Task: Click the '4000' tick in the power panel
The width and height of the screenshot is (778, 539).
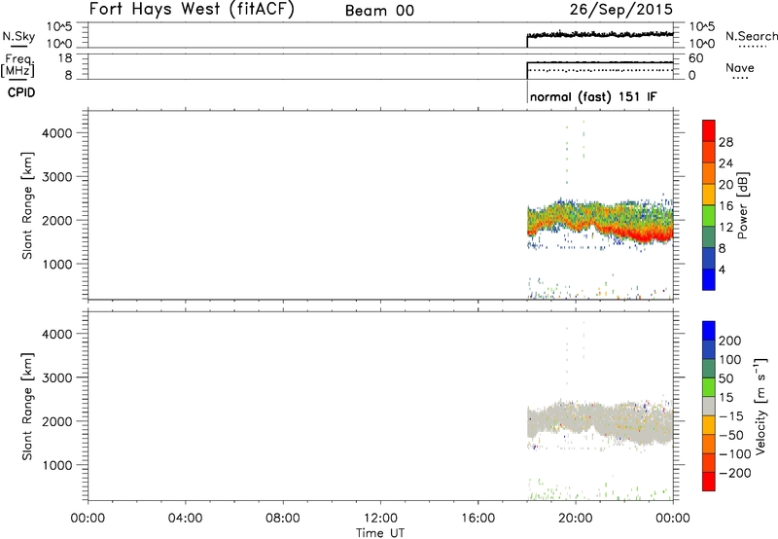Action: pos(57,133)
